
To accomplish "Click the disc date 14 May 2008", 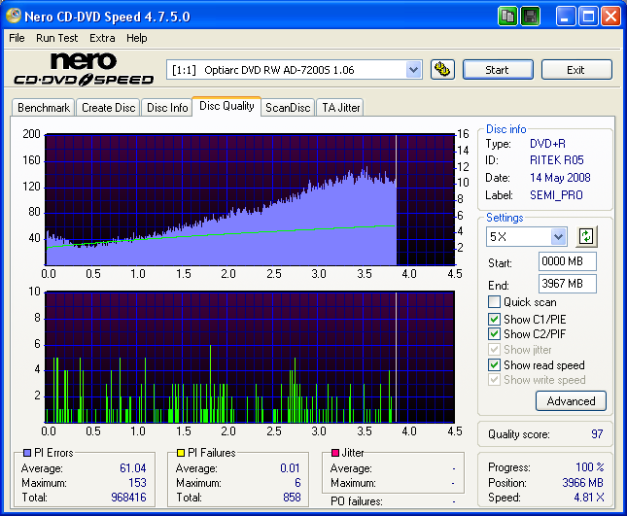I will (560, 178).
